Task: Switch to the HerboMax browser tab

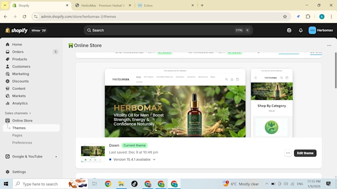Action: (103, 5)
